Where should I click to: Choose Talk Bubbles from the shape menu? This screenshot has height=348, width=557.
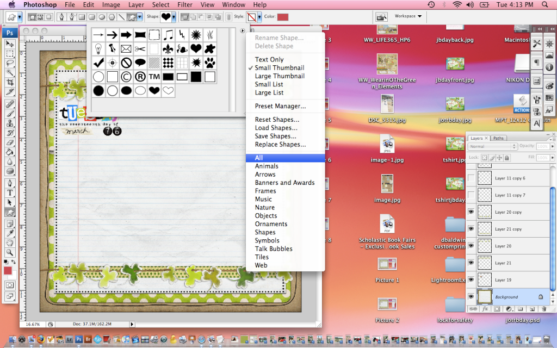pos(274,249)
